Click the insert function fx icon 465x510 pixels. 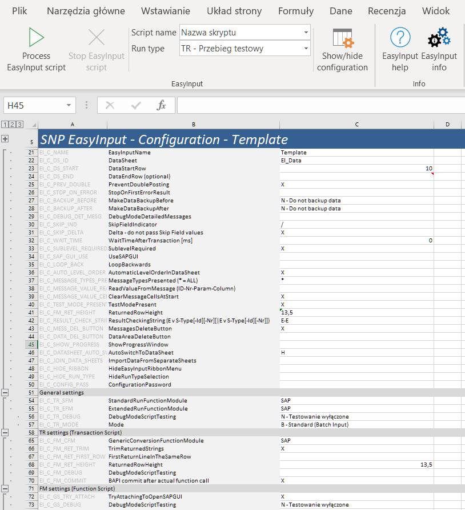(x=161, y=105)
